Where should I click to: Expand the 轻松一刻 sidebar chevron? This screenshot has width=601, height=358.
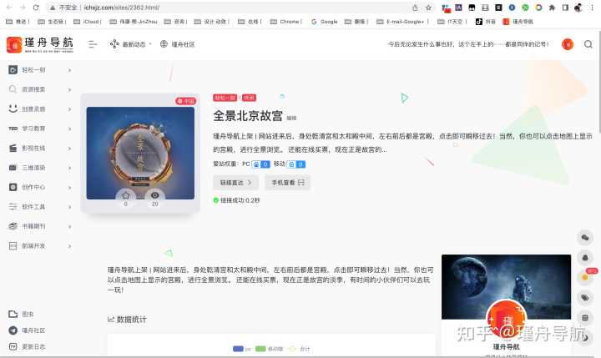click(69, 70)
